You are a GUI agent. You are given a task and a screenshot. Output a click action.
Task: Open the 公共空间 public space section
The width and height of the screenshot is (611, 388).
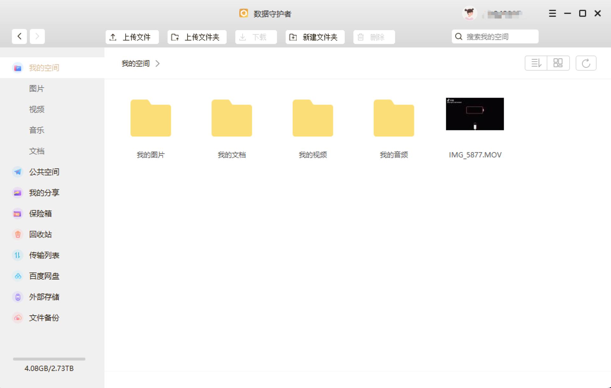[44, 172]
